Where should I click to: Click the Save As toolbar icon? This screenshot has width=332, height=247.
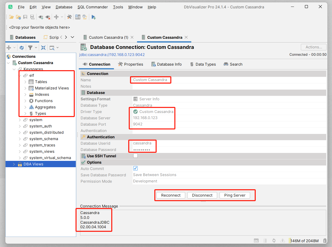[x=32, y=17]
